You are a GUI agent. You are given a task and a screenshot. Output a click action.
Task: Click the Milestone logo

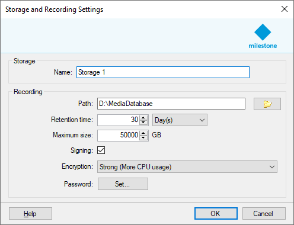pyautogui.click(x=263, y=36)
